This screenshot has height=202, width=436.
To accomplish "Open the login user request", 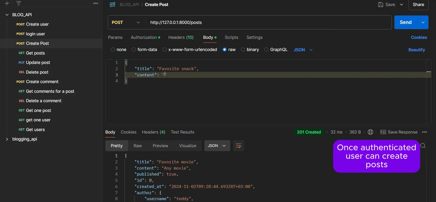I will pyautogui.click(x=35, y=34).
